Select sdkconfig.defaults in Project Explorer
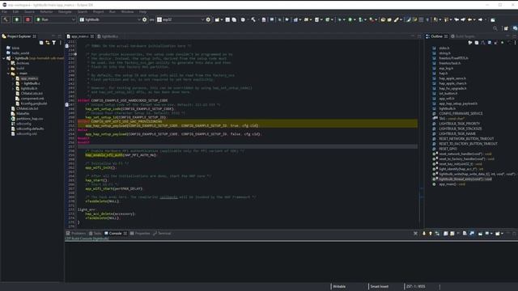This screenshot has width=518, height=291. 30,129
